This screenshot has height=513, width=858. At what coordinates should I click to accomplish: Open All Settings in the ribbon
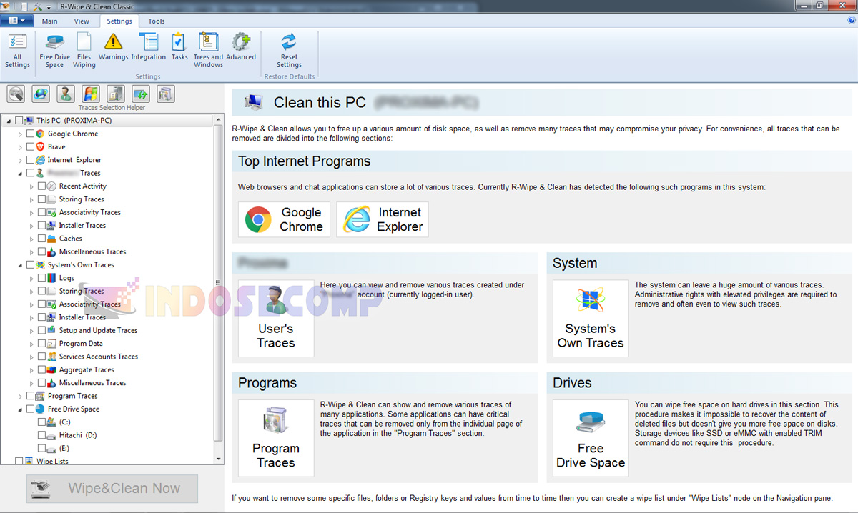(x=17, y=50)
